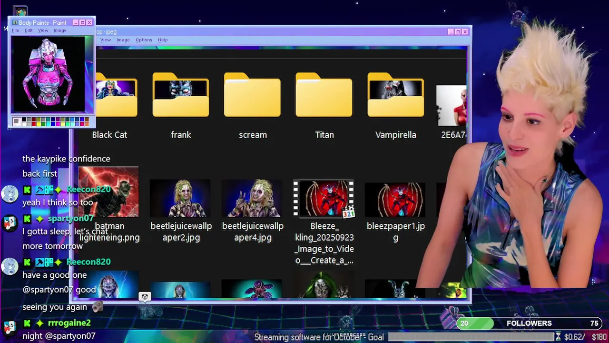
Task: Open View menu in the jpeg window
Action: click(106, 40)
